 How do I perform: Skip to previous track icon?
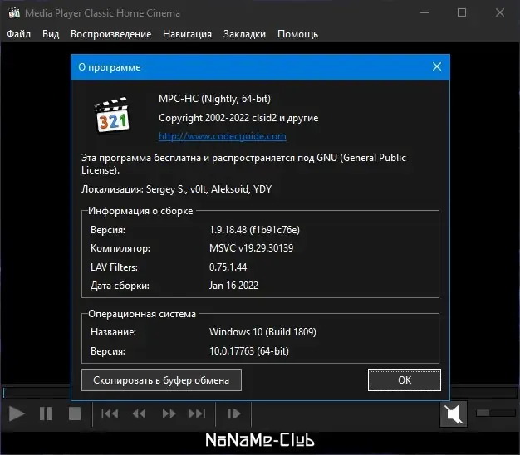tap(110, 413)
